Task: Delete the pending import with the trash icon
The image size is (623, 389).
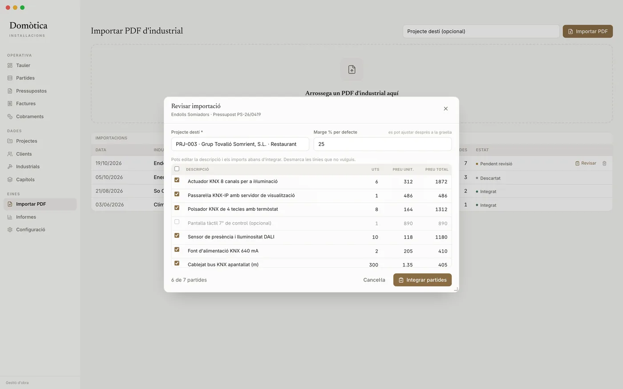Action: 604,163
